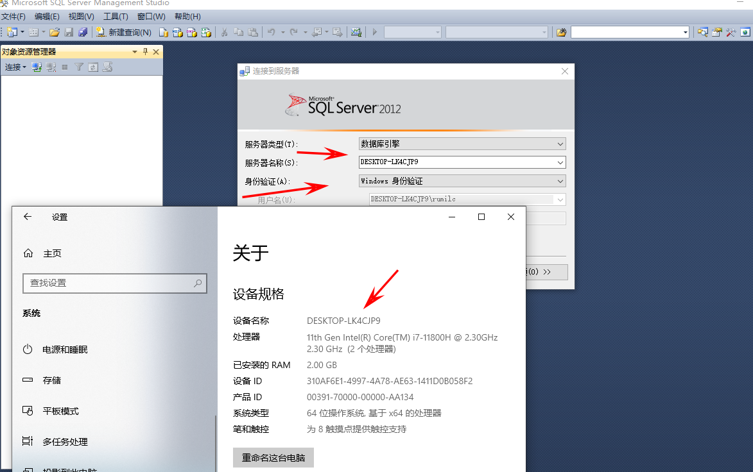Viewport: 753px width, 472px height.
Task: Click the Stop square icon in Object Explorer
Action: point(65,67)
